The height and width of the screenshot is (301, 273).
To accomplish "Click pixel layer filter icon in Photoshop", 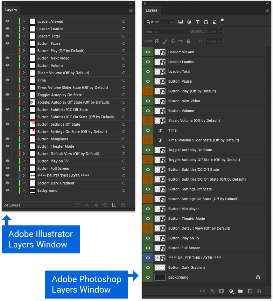I will (181, 22).
